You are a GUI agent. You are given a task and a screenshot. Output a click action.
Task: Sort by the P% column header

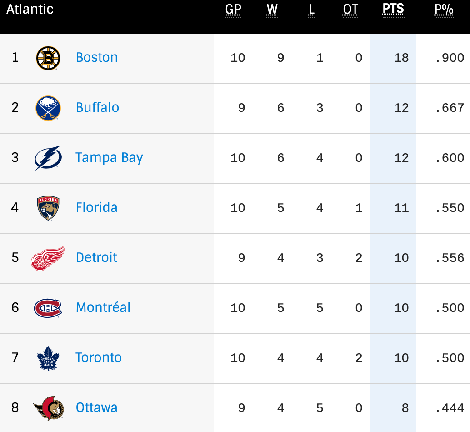444,10
